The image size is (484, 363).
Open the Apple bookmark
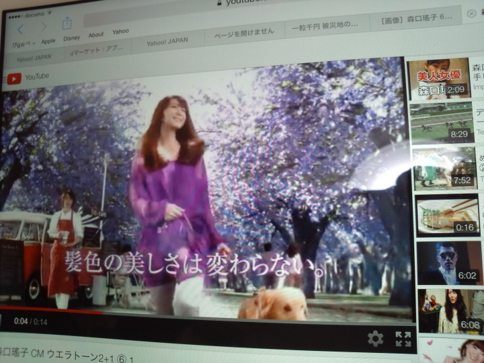(x=48, y=41)
